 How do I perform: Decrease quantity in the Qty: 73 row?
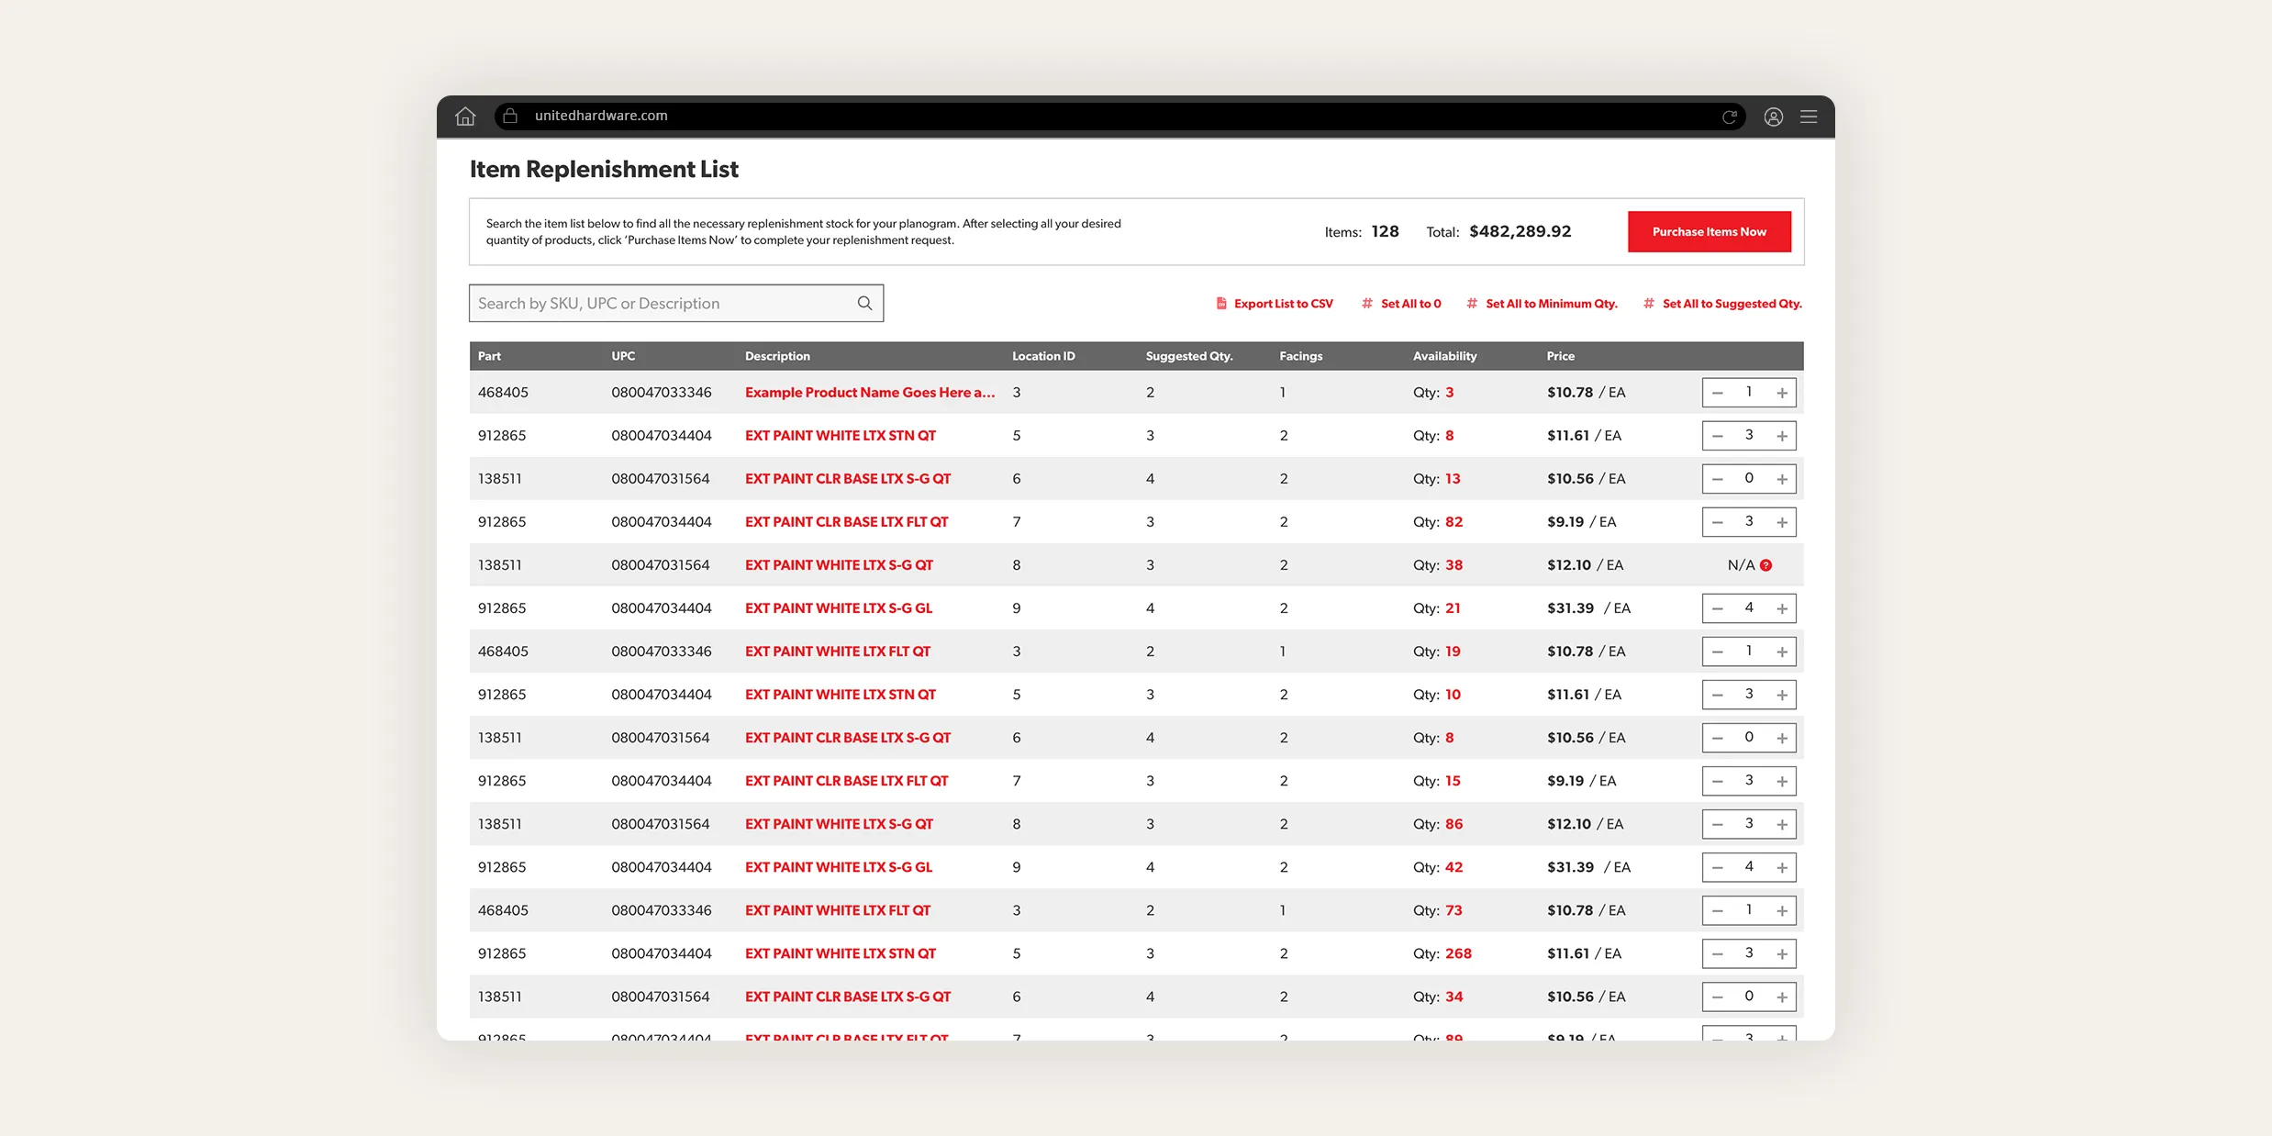pos(1718,910)
